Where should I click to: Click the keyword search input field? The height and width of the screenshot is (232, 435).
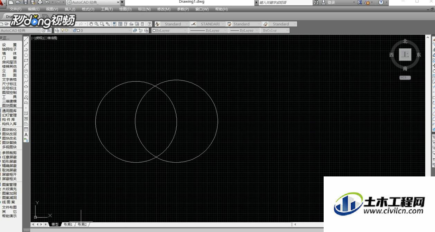click(x=285, y=2)
